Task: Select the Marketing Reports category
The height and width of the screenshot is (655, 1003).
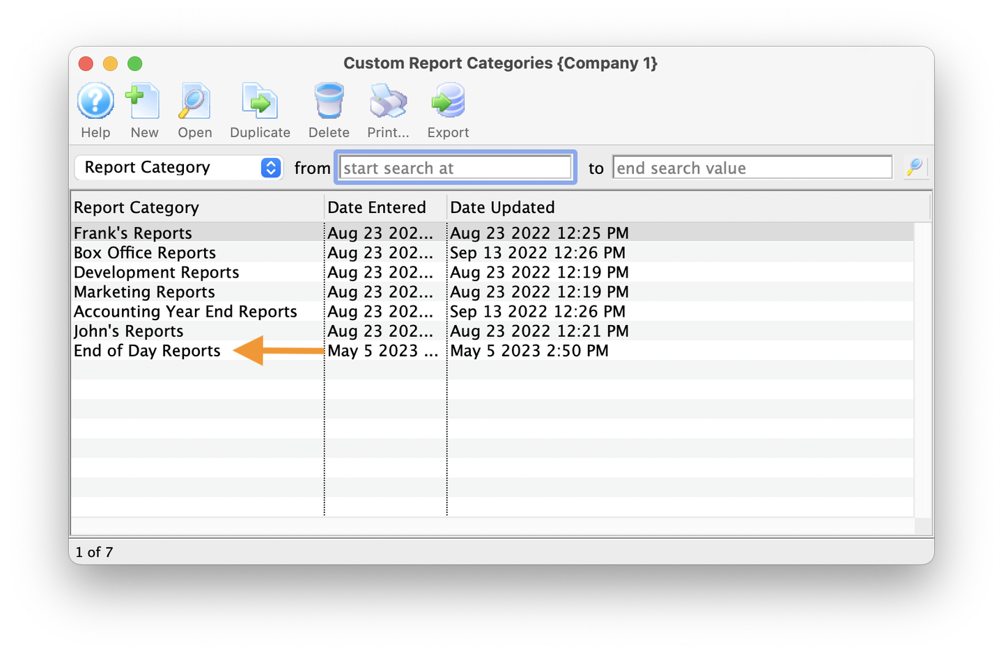Action: [492, 291]
